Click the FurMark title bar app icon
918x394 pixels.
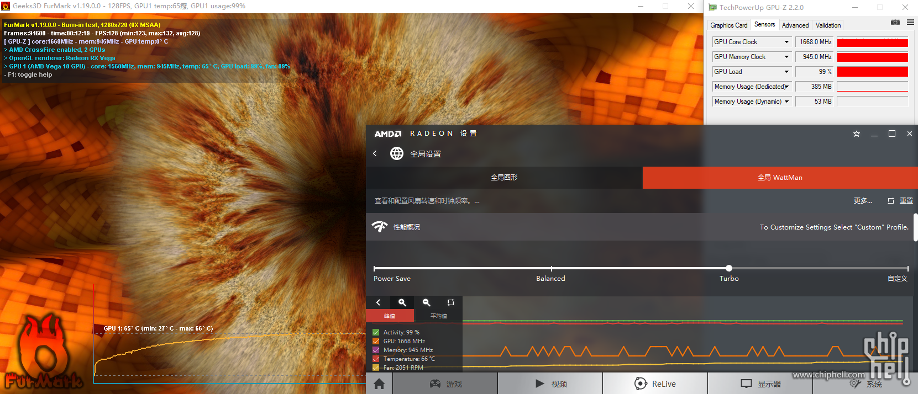6,6
